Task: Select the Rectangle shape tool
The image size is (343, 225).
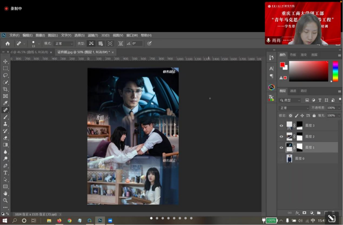Action: coord(5,187)
